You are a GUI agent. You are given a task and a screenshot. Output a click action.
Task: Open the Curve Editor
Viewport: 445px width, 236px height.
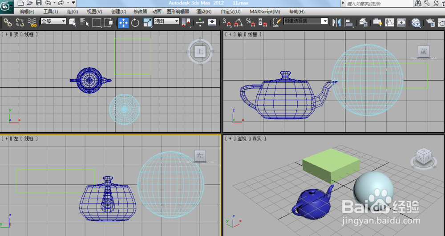pyautogui.click(x=389, y=22)
